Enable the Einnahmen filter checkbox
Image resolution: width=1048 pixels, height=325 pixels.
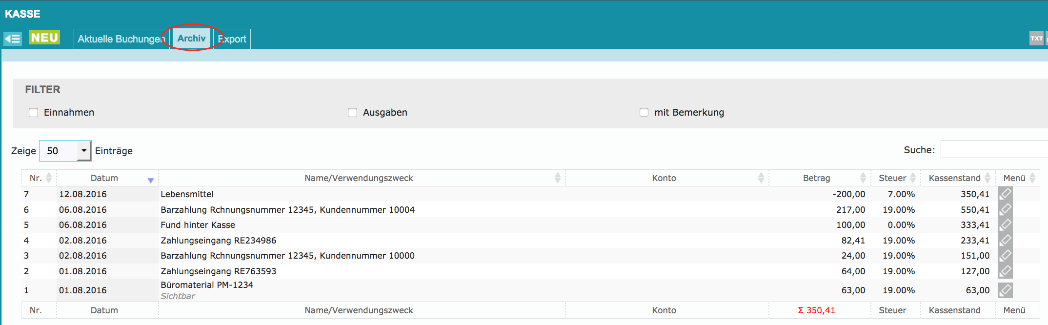34,113
